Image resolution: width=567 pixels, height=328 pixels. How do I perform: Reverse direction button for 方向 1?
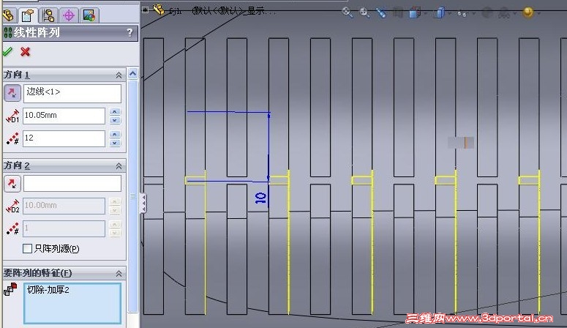click(x=12, y=93)
